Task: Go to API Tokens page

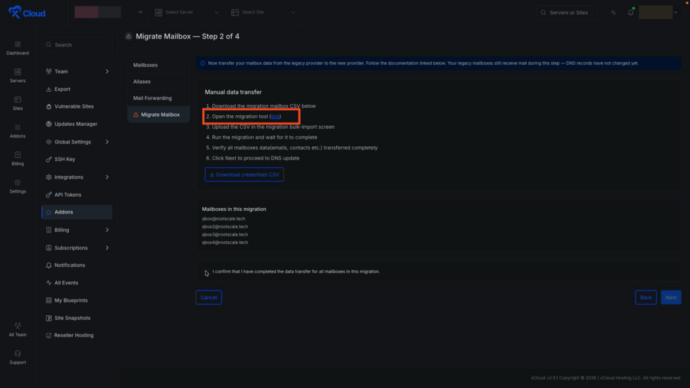Action: [x=77, y=195]
